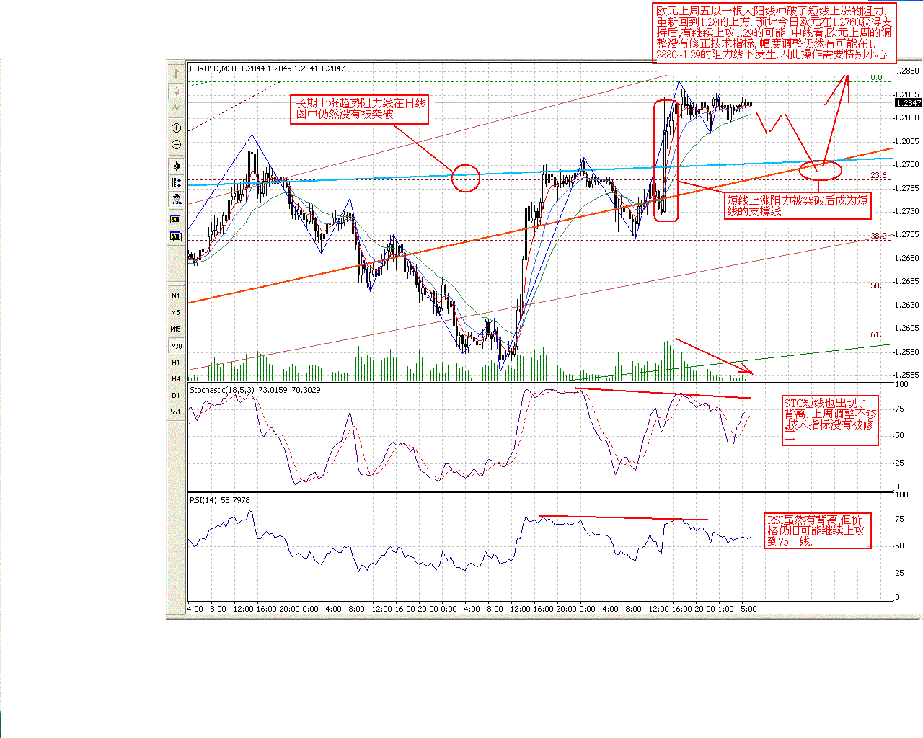Click the 38.2 Fibonacci level label
Image resolution: width=923 pixels, height=738 pixels.
pyautogui.click(x=878, y=236)
